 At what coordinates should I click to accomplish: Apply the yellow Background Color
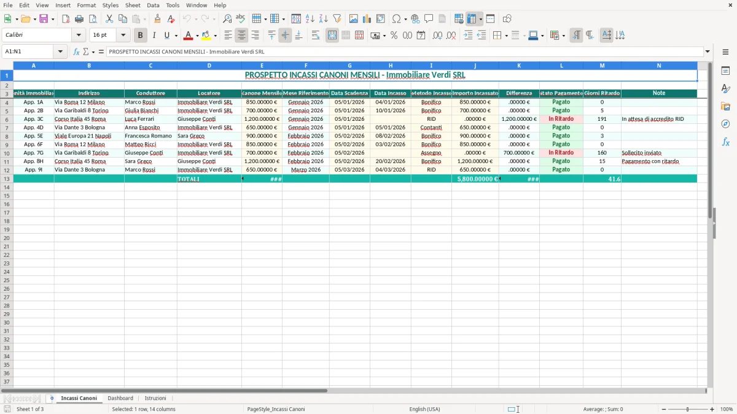206,36
